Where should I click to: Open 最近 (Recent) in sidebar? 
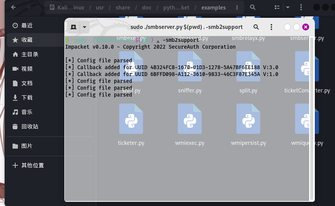click(27, 25)
